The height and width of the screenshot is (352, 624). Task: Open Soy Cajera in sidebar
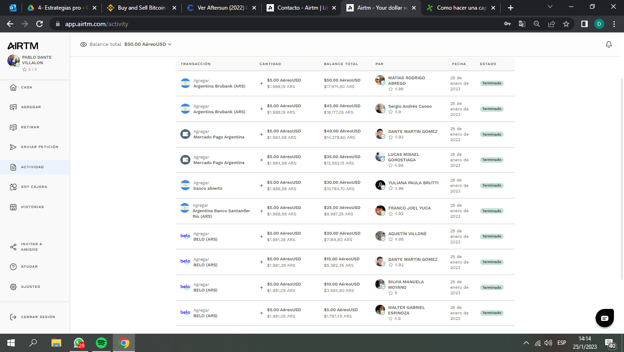[35, 187]
